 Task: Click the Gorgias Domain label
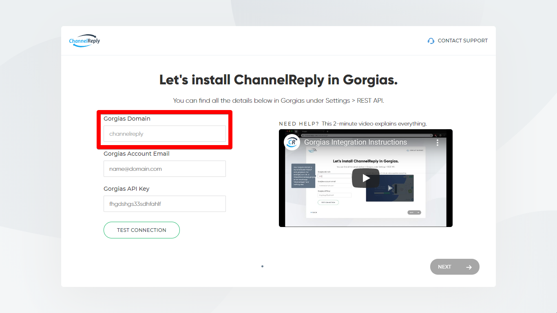click(x=127, y=119)
